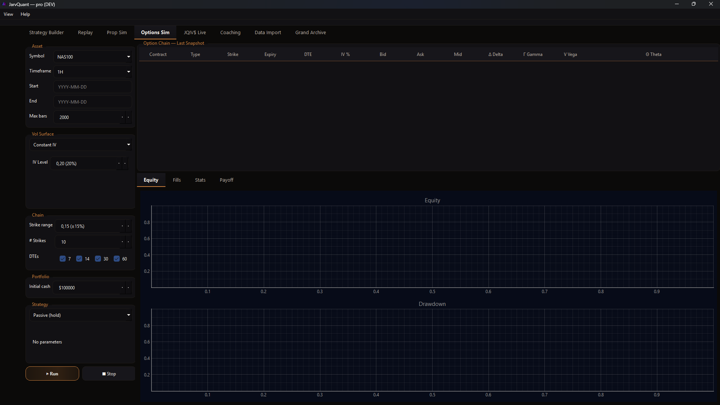Click into the Strike range value field
Viewport: 720px width, 405px height.
pos(88,226)
